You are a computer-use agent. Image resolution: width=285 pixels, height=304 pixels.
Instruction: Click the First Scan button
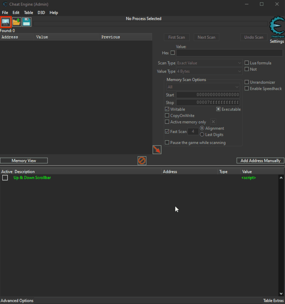177,37
